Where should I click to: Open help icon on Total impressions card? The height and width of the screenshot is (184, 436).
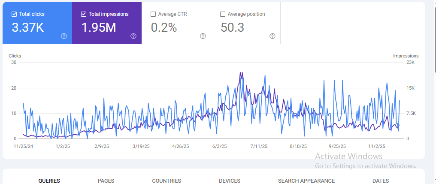pyautogui.click(x=133, y=36)
